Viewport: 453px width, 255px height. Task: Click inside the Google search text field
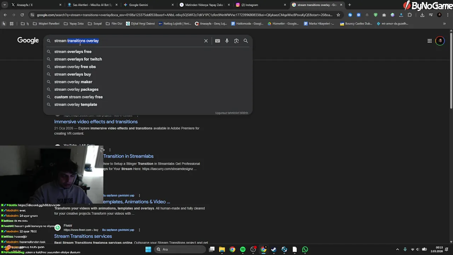pos(127,41)
